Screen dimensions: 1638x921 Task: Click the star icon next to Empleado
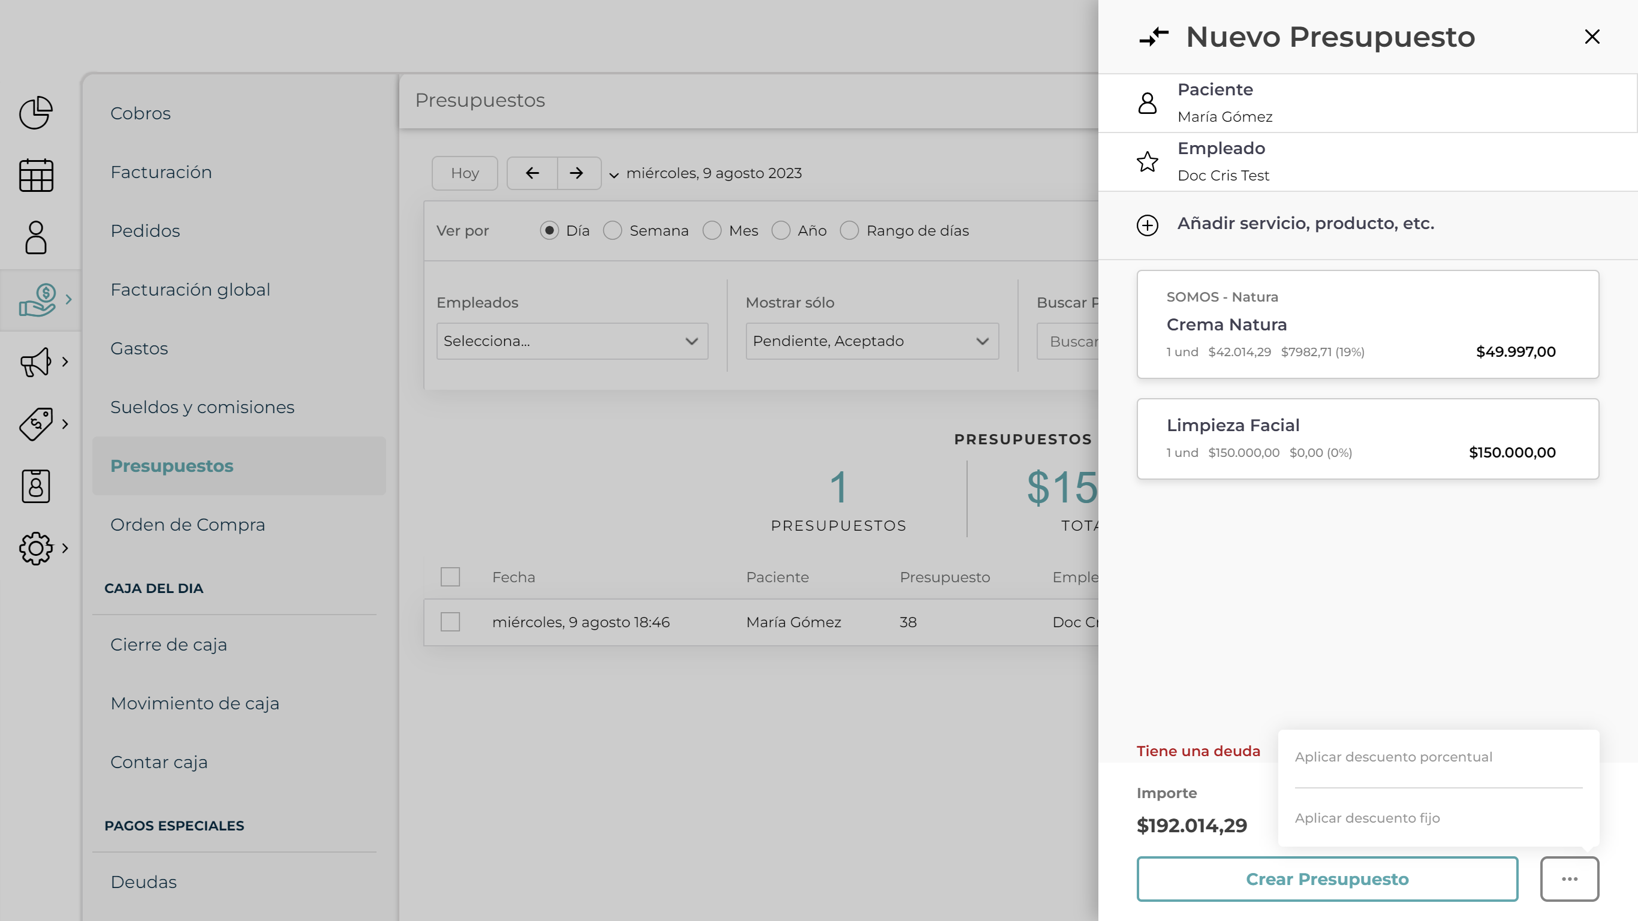(1147, 161)
